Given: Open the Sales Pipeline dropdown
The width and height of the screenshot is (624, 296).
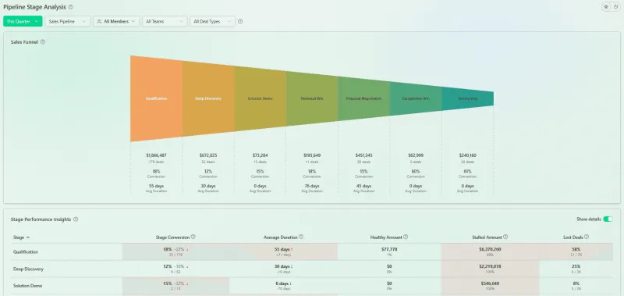Looking at the screenshot, I should tap(68, 22).
